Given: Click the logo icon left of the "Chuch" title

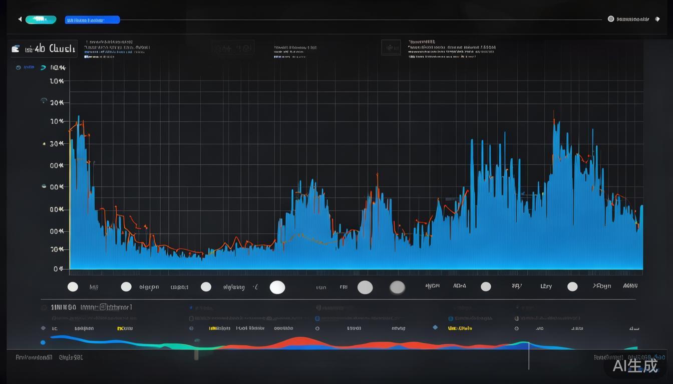Looking at the screenshot, I should click(x=16, y=48).
